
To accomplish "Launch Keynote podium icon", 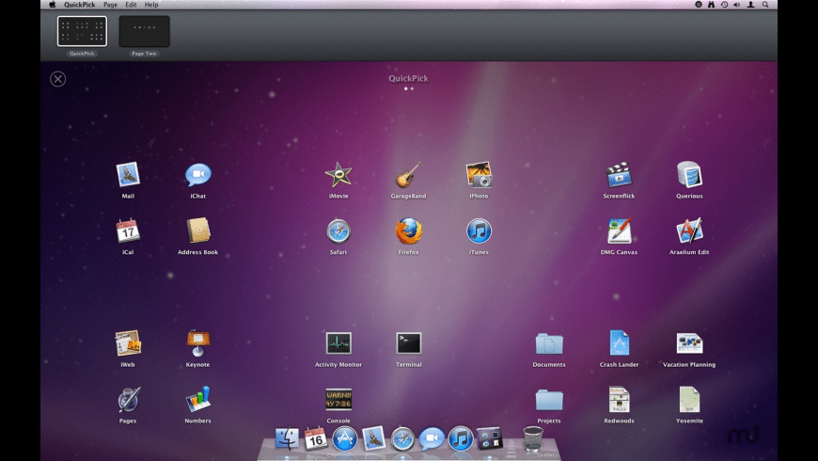I will tap(197, 343).
